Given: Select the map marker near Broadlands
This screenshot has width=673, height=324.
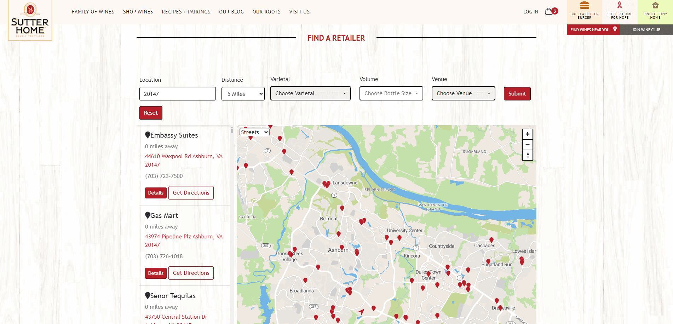Looking at the screenshot, I should pos(305,280).
